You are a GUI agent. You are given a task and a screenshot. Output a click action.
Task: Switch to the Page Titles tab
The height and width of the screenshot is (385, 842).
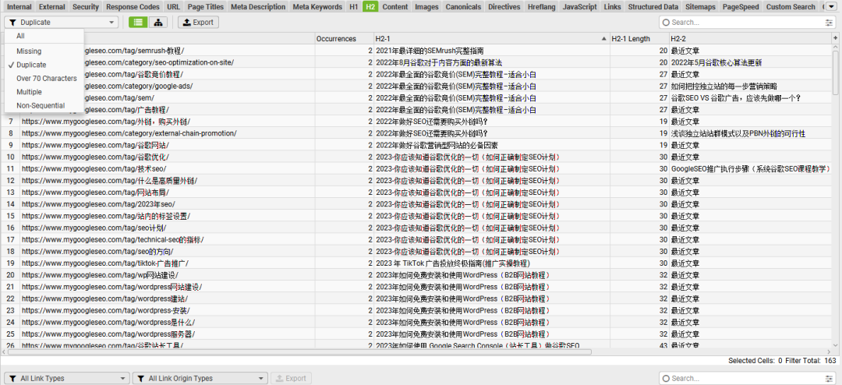205,7
